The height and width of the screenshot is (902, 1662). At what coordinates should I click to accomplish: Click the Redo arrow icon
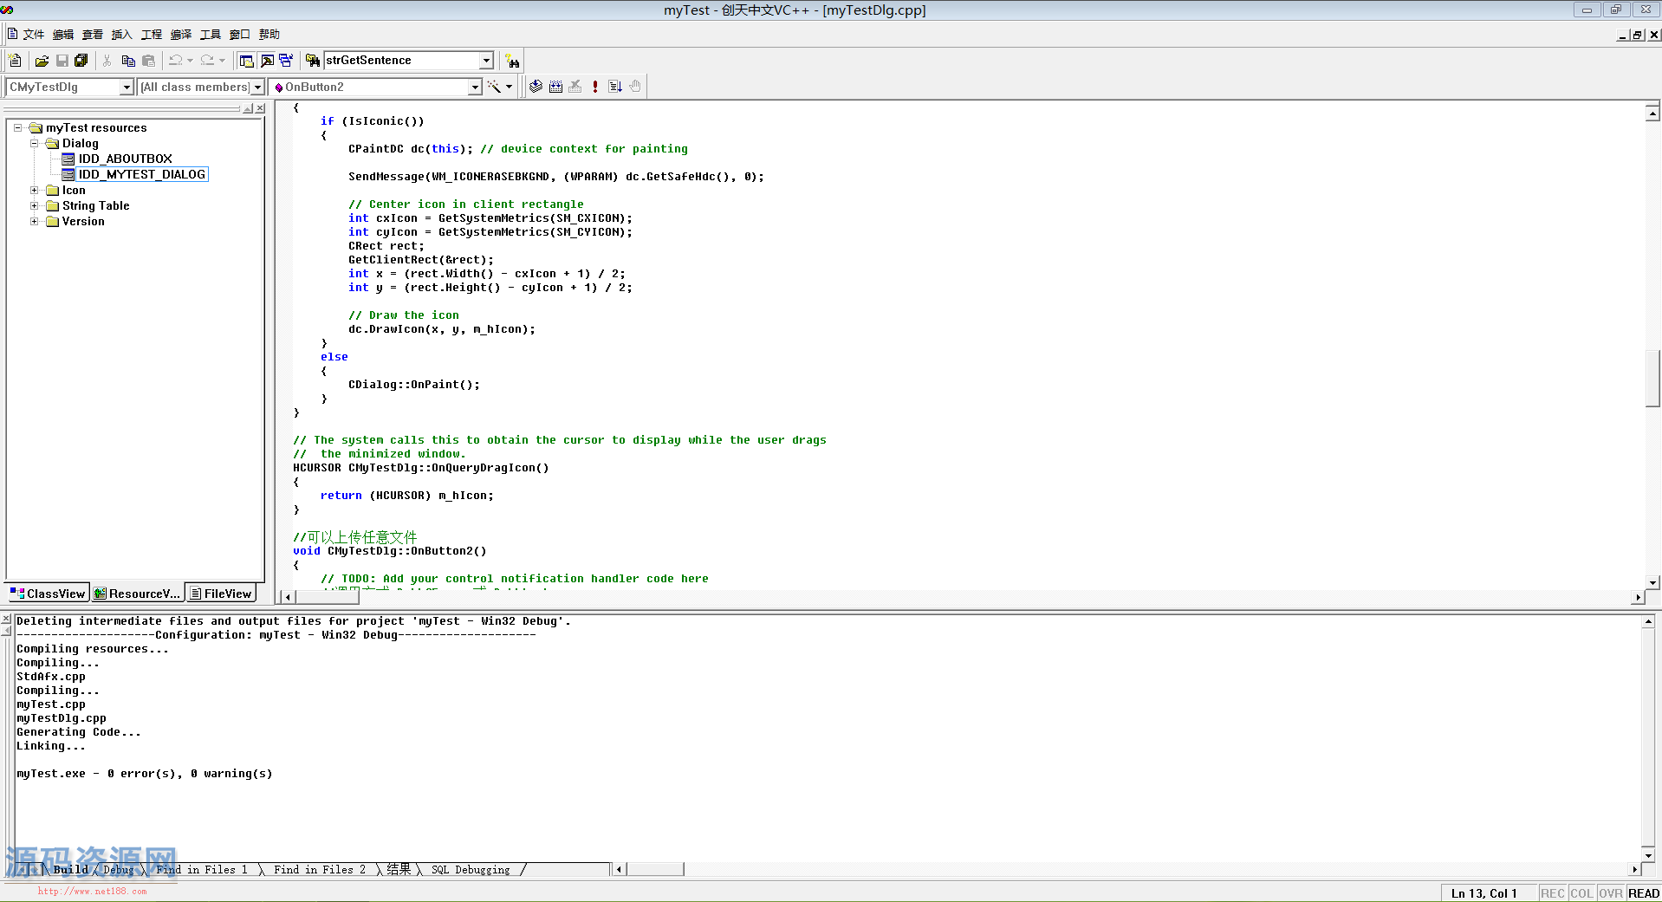207,61
